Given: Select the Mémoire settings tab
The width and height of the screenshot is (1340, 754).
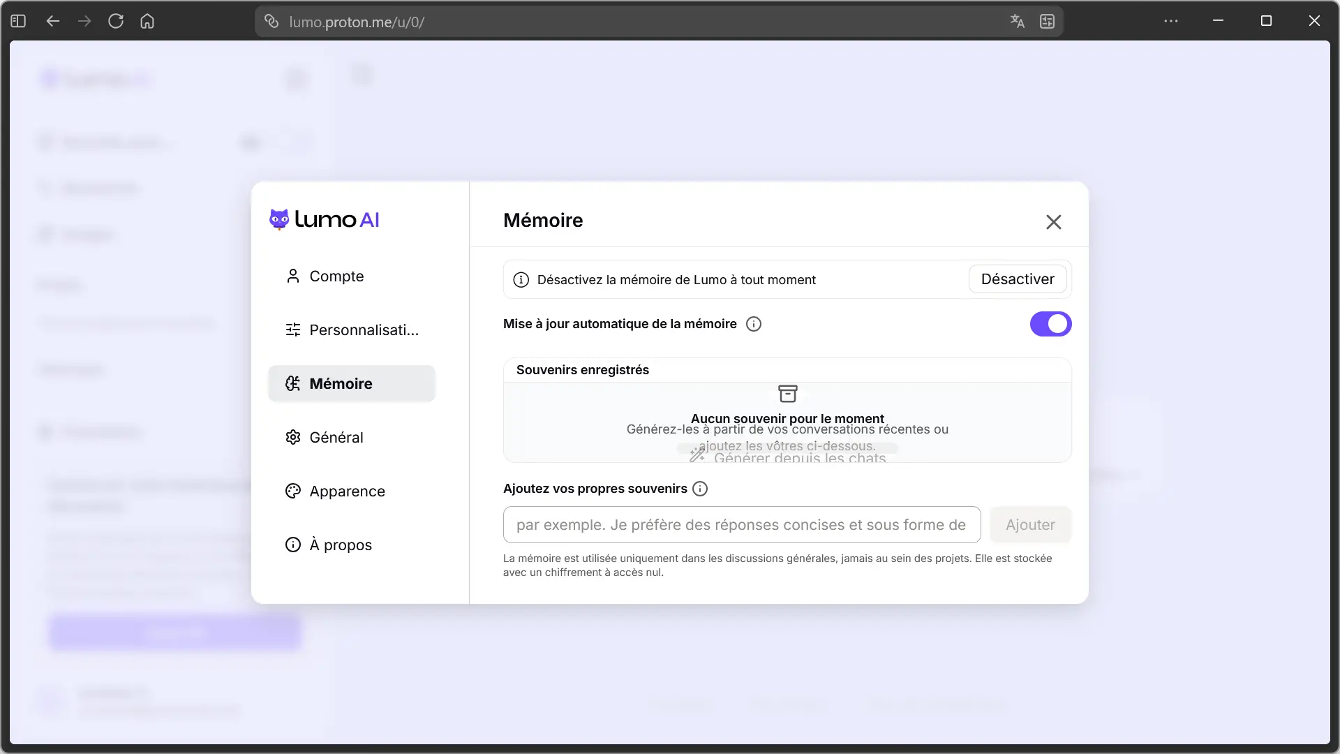Looking at the screenshot, I should click(352, 384).
